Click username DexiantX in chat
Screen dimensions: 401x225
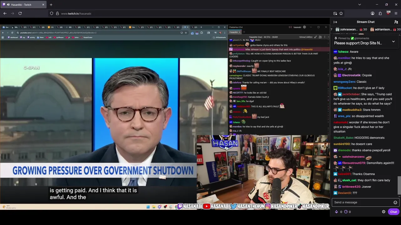[345, 193]
